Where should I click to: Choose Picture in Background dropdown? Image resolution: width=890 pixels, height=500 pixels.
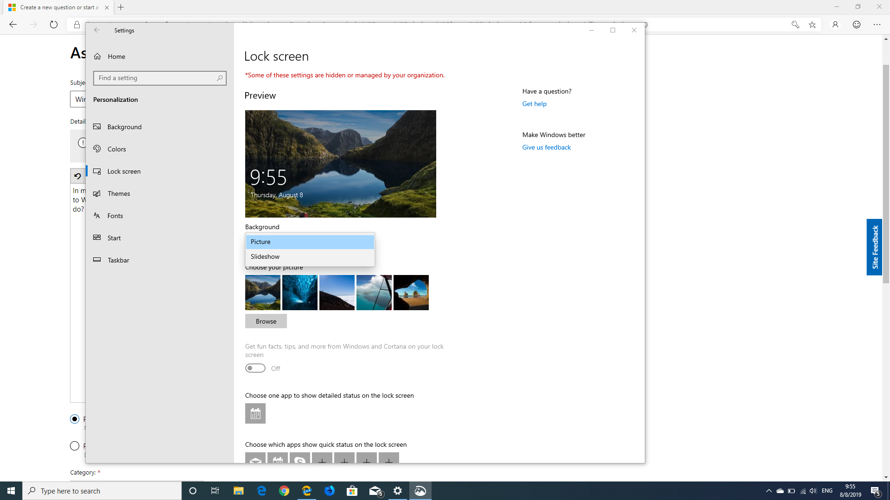pyautogui.click(x=310, y=242)
